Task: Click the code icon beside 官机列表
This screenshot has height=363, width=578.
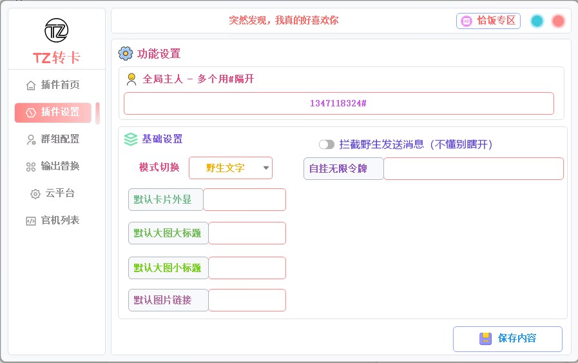Action: [31, 221]
